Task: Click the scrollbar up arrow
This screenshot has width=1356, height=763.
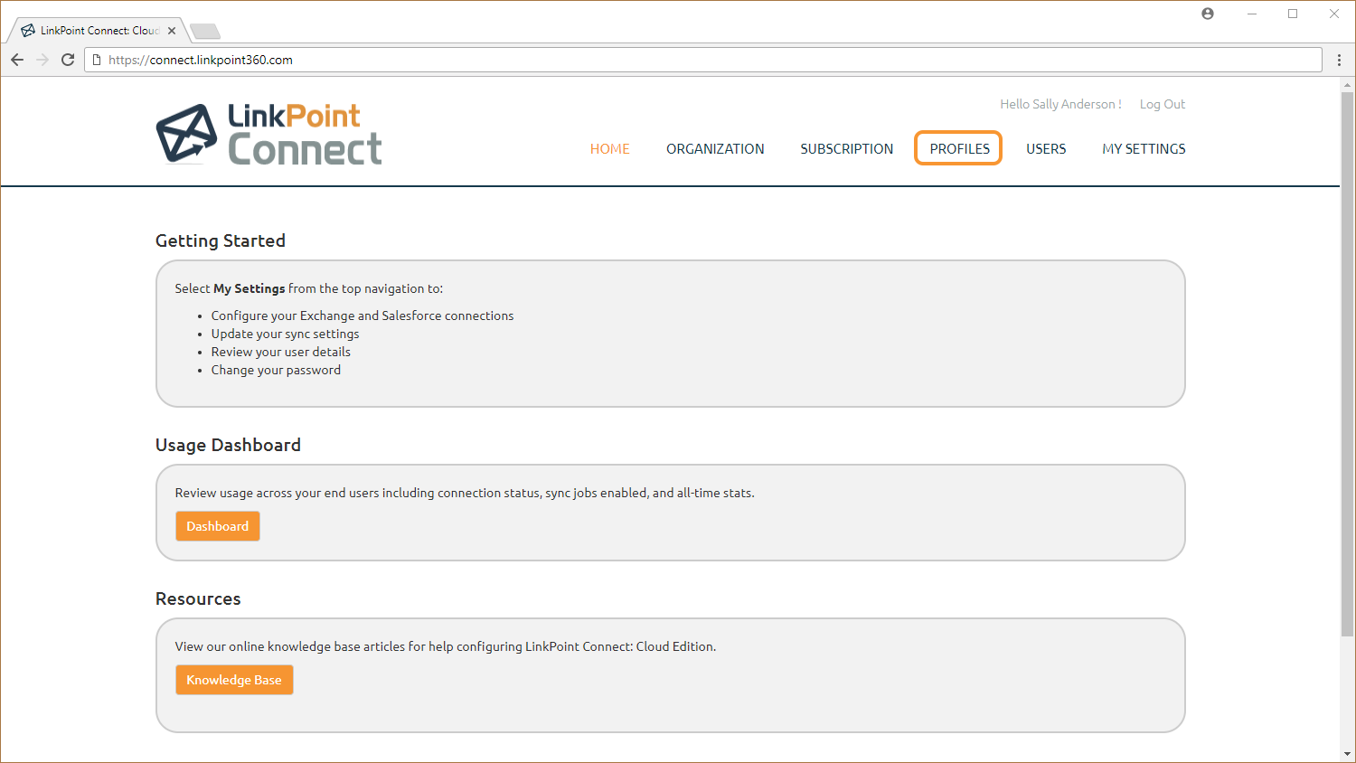Action: [x=1347, y=85]
